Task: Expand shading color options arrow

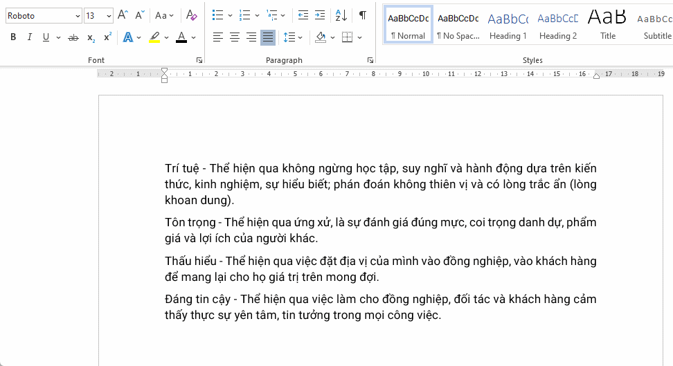Action: [332, 38]
